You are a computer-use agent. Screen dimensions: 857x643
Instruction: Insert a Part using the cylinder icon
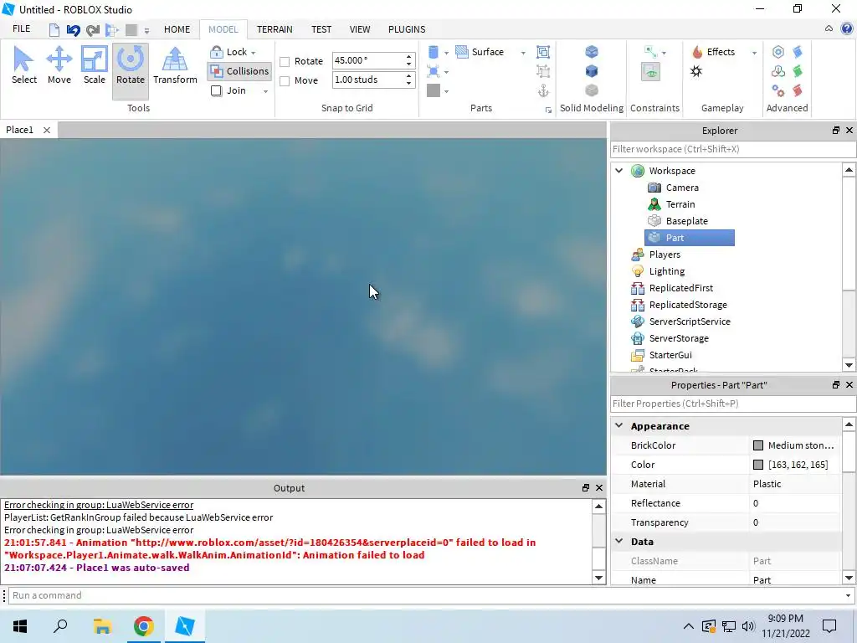(x=433, y=52)
